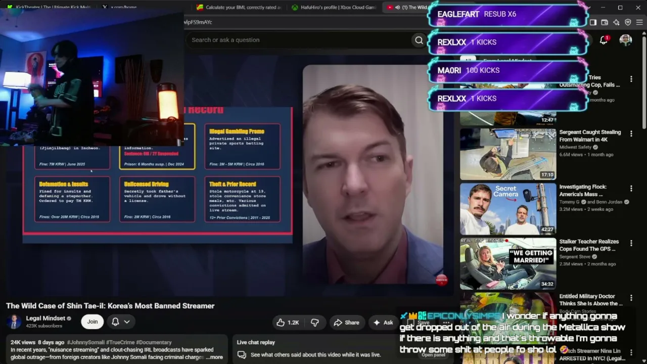This screenshot has width=647, height=364.
Task: Open the Entitled Military Doctor video title
Action: 591,300
